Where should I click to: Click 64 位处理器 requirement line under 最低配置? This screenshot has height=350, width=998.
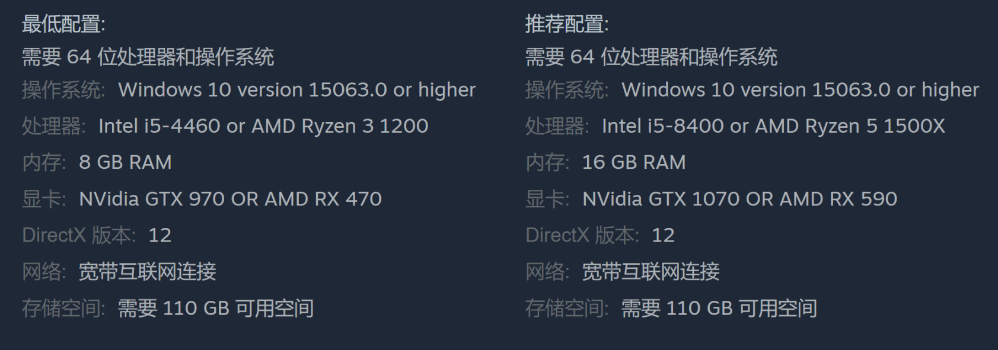[x=148, y=57]
